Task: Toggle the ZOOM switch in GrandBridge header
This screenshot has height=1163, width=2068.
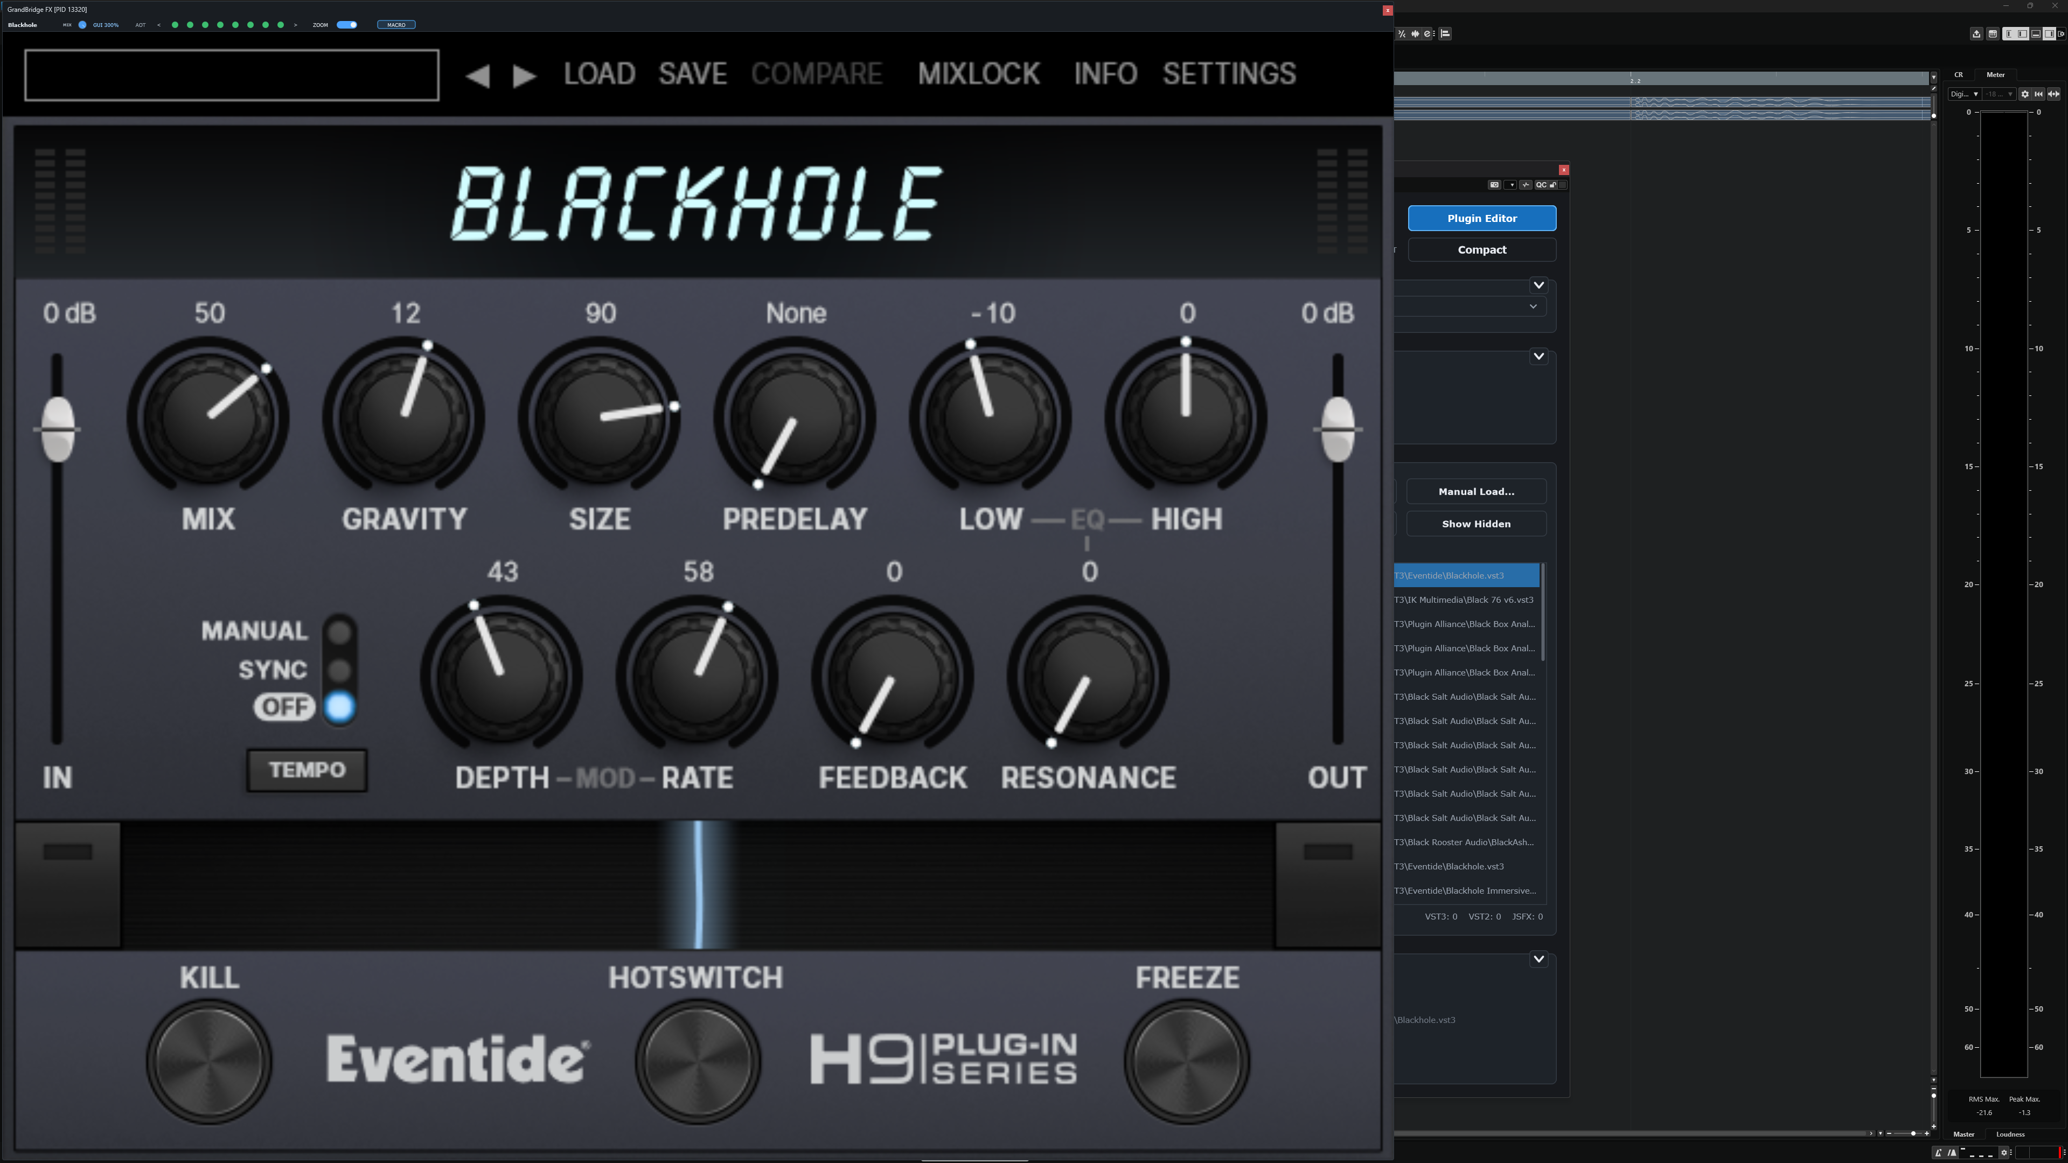Action: pyautogui.click(x=347, y=25)
